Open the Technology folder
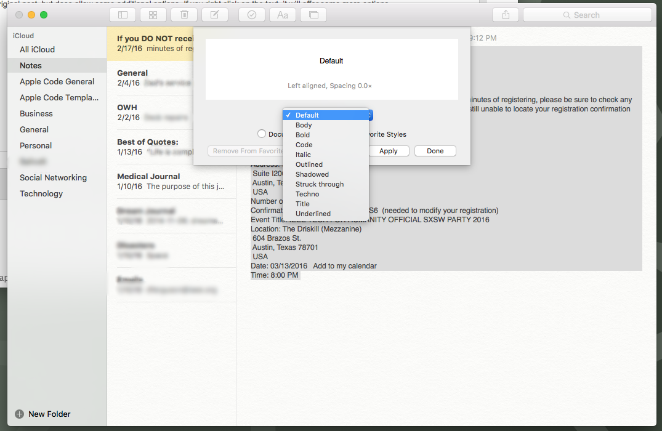The width and height of the screenshot is (662, 431). point(57,194)
